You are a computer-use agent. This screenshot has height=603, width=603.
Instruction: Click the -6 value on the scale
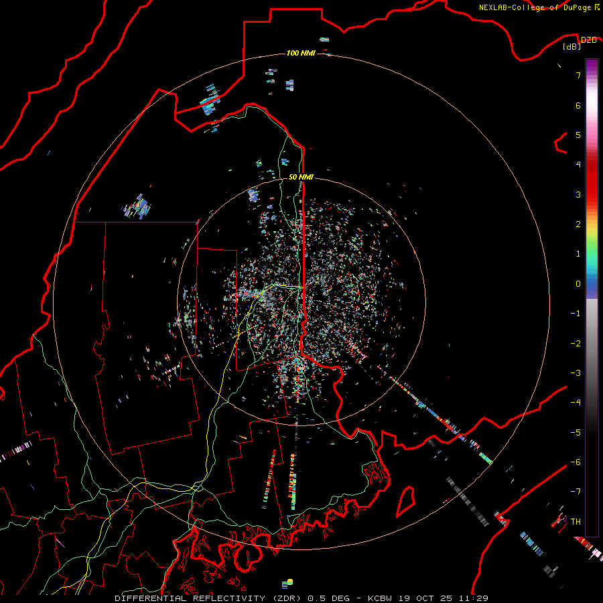coord(576,462)
